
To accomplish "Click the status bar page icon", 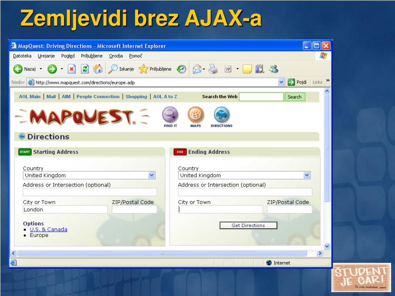I will pyautogui.click(x=14, y=262).
